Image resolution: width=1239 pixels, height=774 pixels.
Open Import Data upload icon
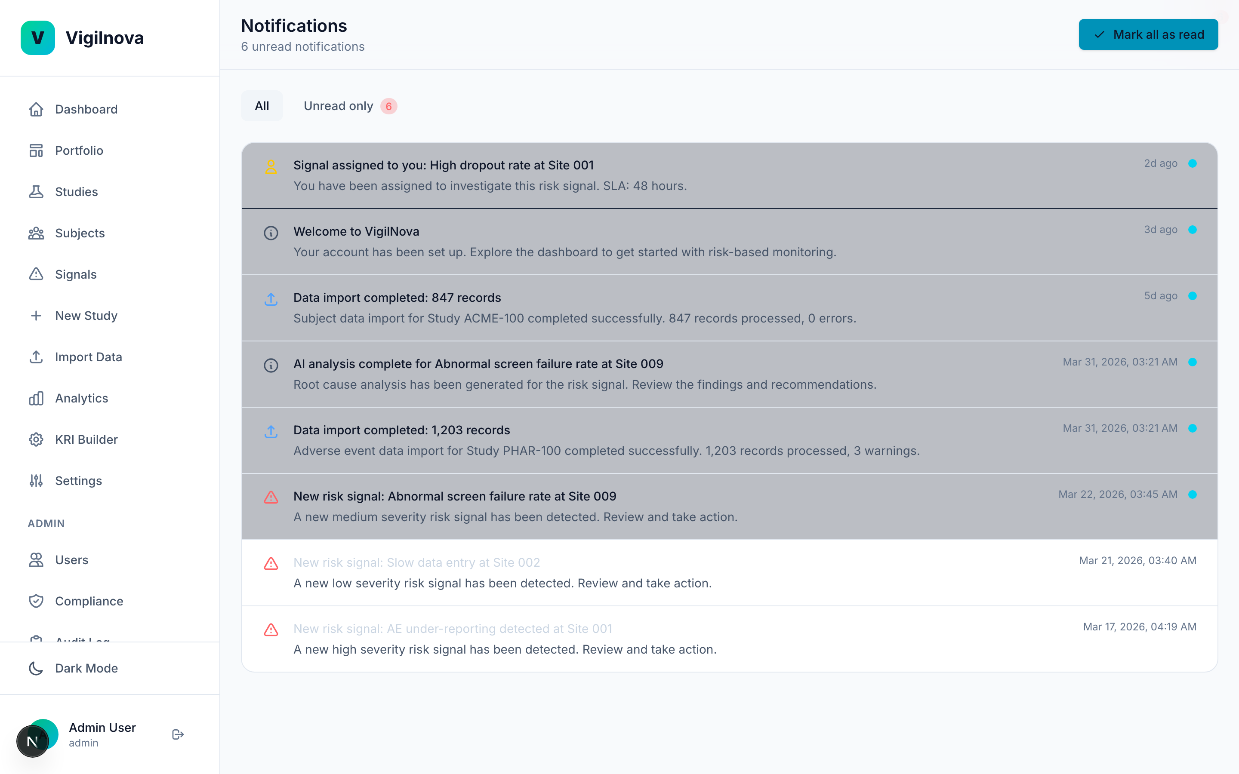pyautogui.click(x=36, y=357)
